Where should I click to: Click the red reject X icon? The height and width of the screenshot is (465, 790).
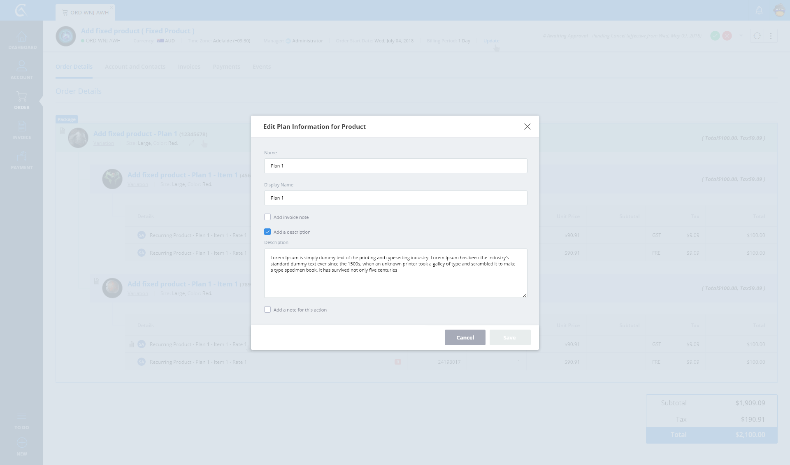tap(727, 36)
